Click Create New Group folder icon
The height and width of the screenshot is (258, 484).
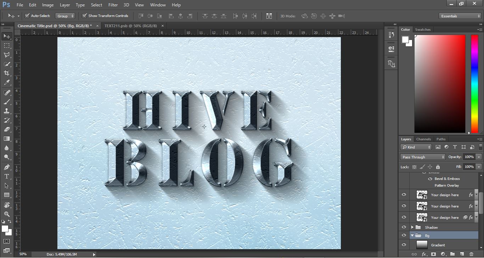pos(452,254)
